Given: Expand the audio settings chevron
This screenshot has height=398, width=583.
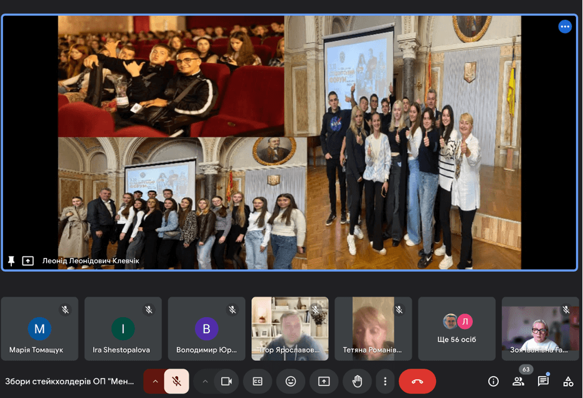Looking at the screenshot, I should click(155, 381).
